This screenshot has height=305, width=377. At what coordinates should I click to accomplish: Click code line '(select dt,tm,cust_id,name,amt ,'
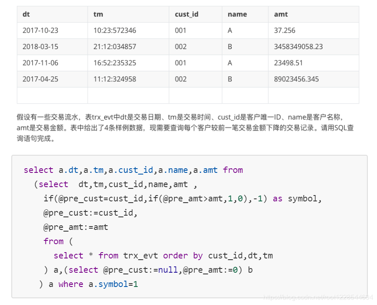tap(115, 184)
